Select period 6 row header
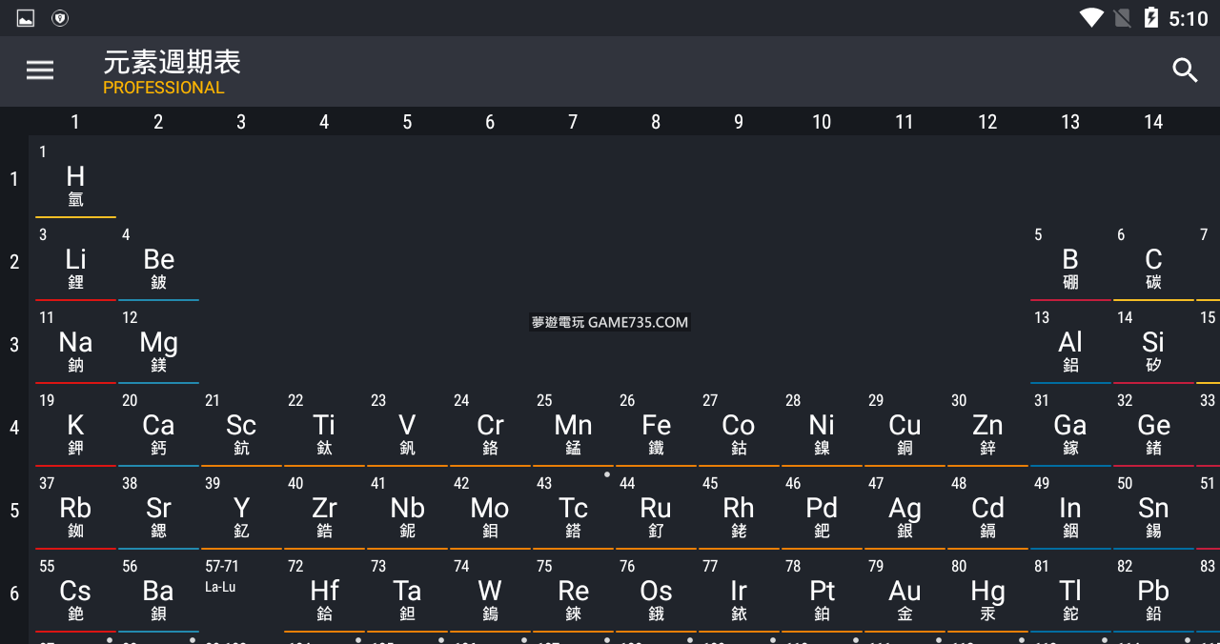This screenshot has width=1220, height=644. tap(14, 594)
